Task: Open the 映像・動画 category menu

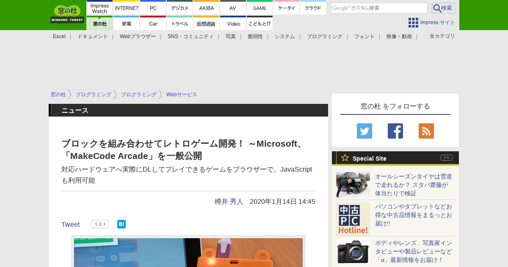Action: coord(399,36)
